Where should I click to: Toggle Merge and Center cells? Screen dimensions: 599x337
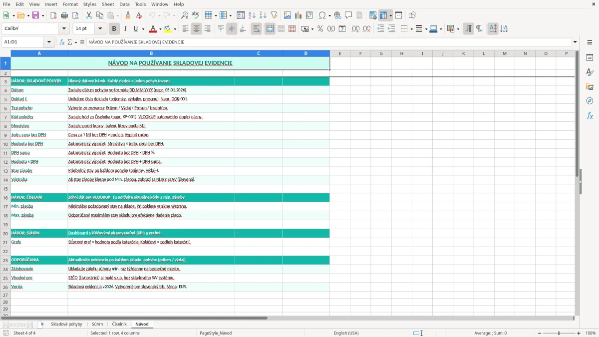click(x=270, y=29)
